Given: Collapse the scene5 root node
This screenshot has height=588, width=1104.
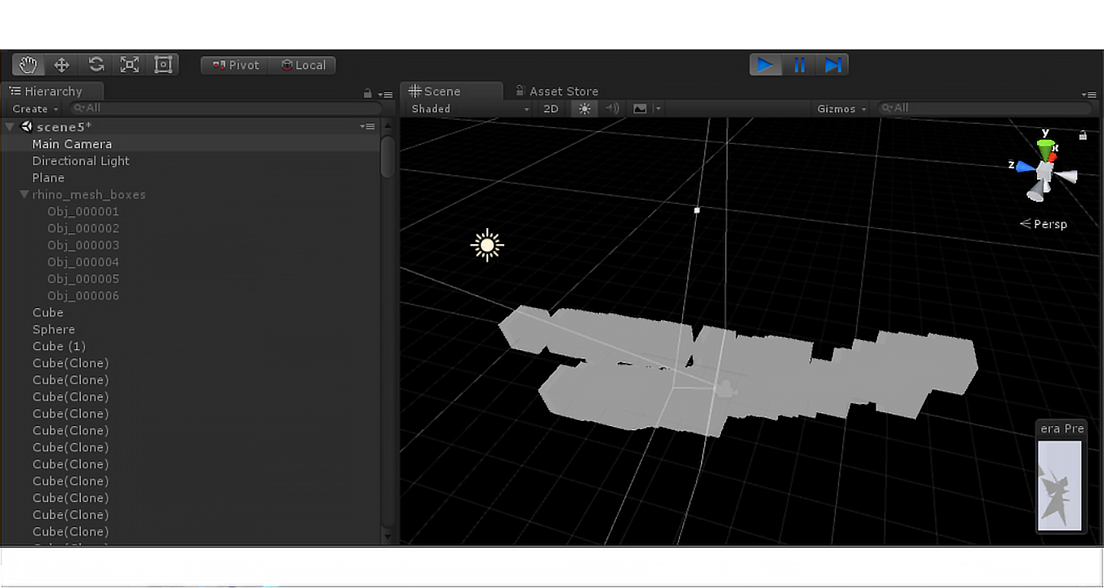Looking at the screenshot, I should click(x=10, y=127).
